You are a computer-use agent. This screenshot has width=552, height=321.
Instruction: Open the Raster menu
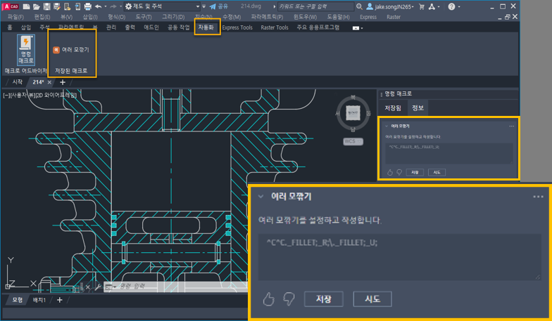click(393, 17)
